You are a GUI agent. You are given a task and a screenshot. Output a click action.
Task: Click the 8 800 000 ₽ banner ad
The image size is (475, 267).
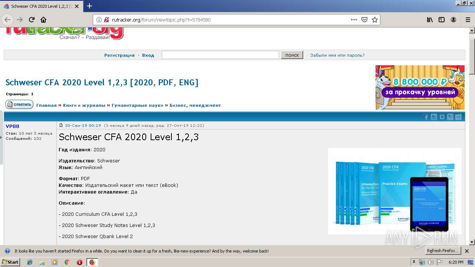[420, 88]
